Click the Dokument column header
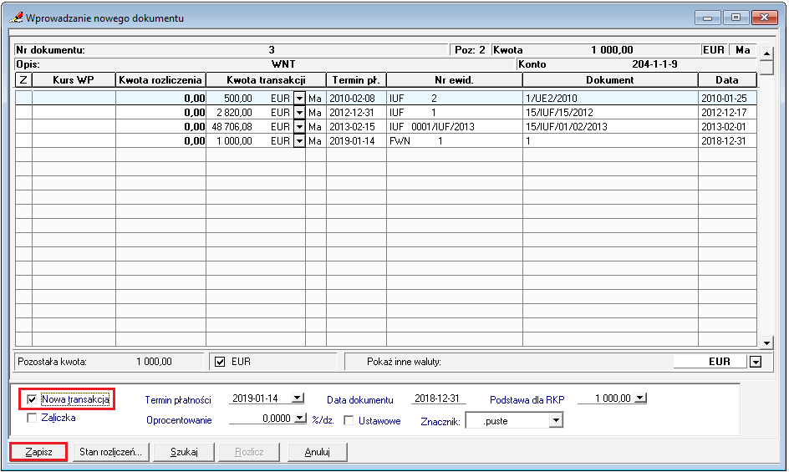789x472 pixels. point(610,79)
